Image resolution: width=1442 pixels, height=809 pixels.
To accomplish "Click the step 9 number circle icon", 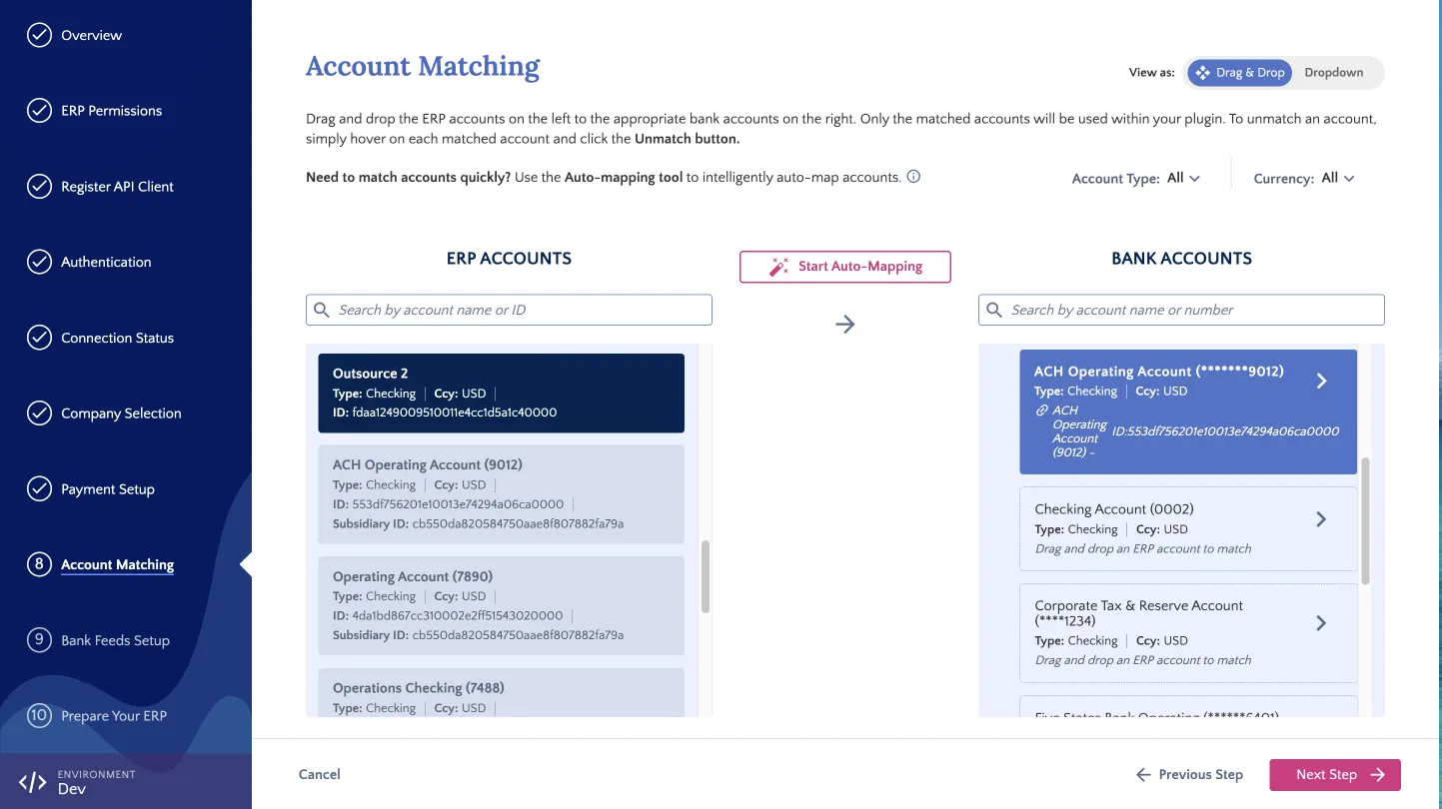I will click(x=39, y=640).
